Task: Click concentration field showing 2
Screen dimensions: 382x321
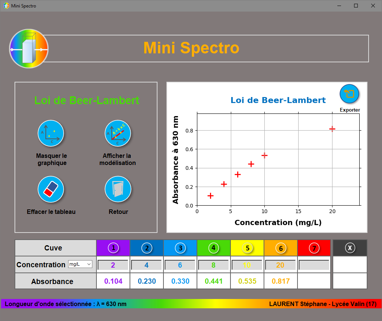Action: (x=113, y=265)
